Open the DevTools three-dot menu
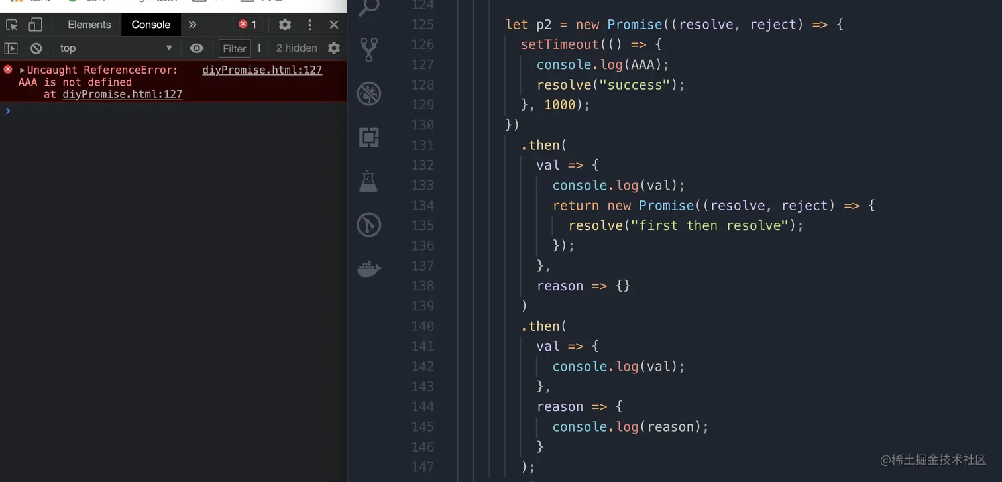The image size is (1002, 482). click(x=309, y=25)
